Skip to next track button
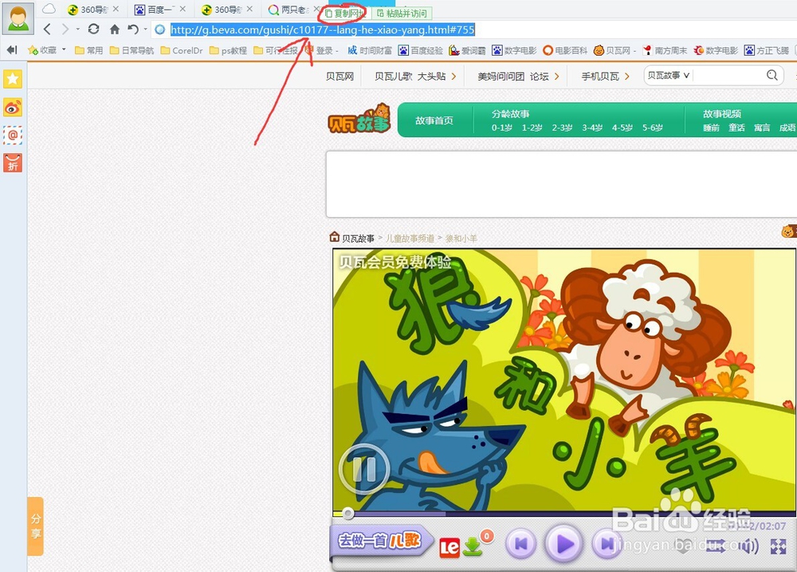Viewport: 797px width, 572px height. (x=606, y=543)
